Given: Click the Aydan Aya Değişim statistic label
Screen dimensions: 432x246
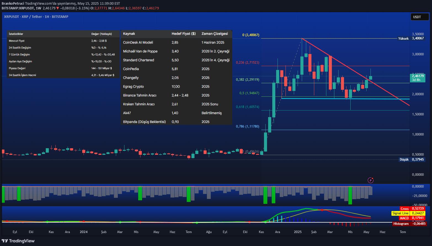Looking at the screenshot, I should click(x=20, y=61).
